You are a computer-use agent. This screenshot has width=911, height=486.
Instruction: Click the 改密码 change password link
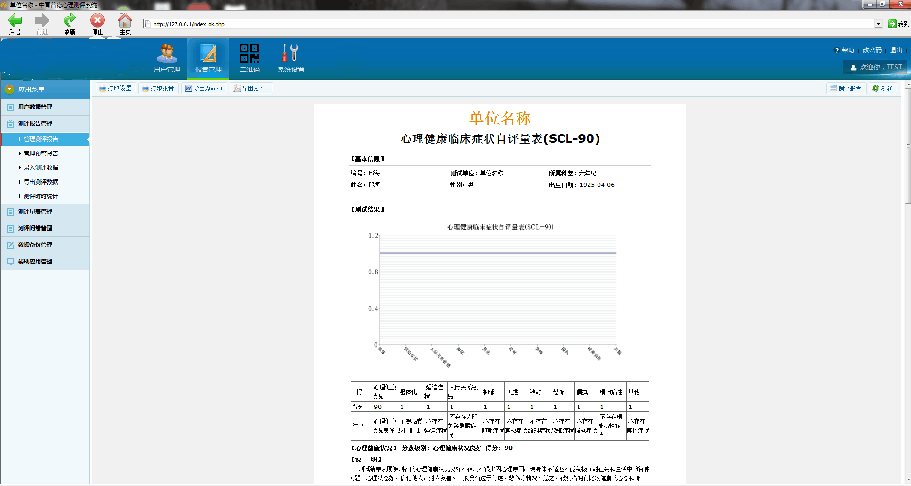pos(872,50)
